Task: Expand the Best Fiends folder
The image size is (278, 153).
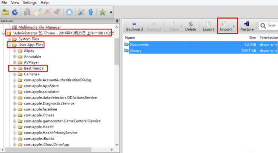Action: point(15,68)
